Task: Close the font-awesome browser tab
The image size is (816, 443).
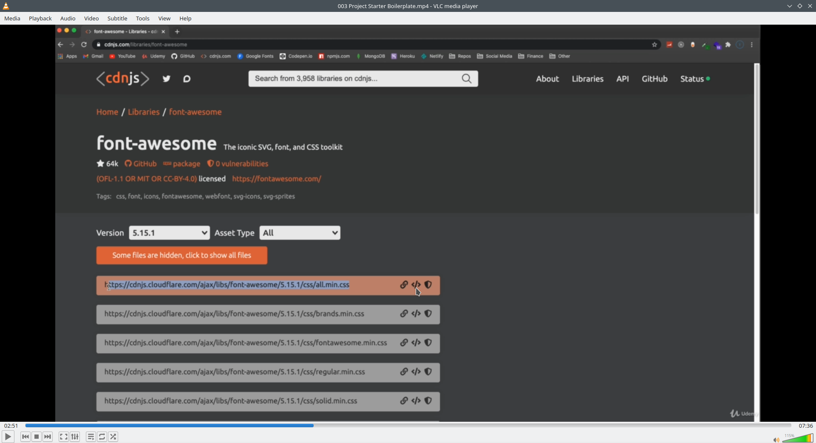Action: click(x=163, y=31)
